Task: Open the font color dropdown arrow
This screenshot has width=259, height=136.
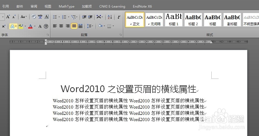Action: pos(35,26)
